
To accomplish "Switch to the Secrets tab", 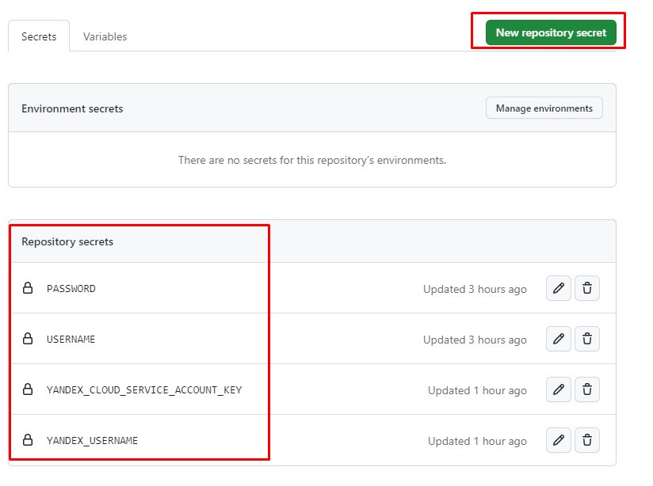I will (x=39, y=36).
